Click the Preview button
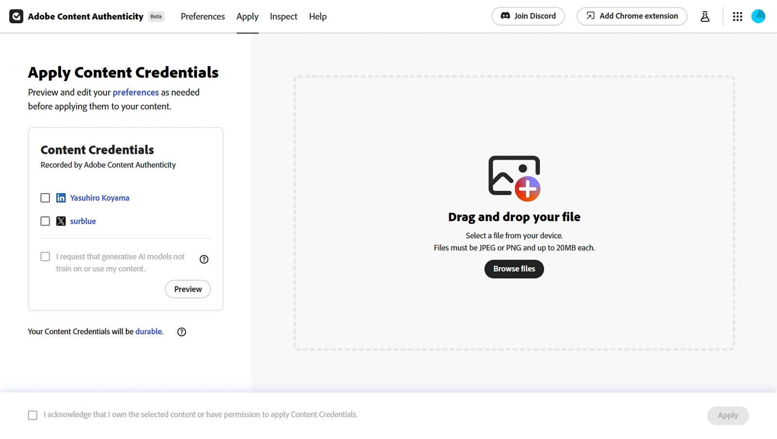 coord(187,289)
